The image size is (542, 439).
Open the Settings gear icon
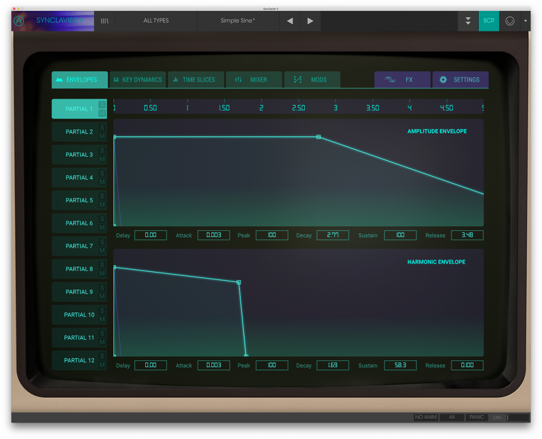(x=443, y=80)
